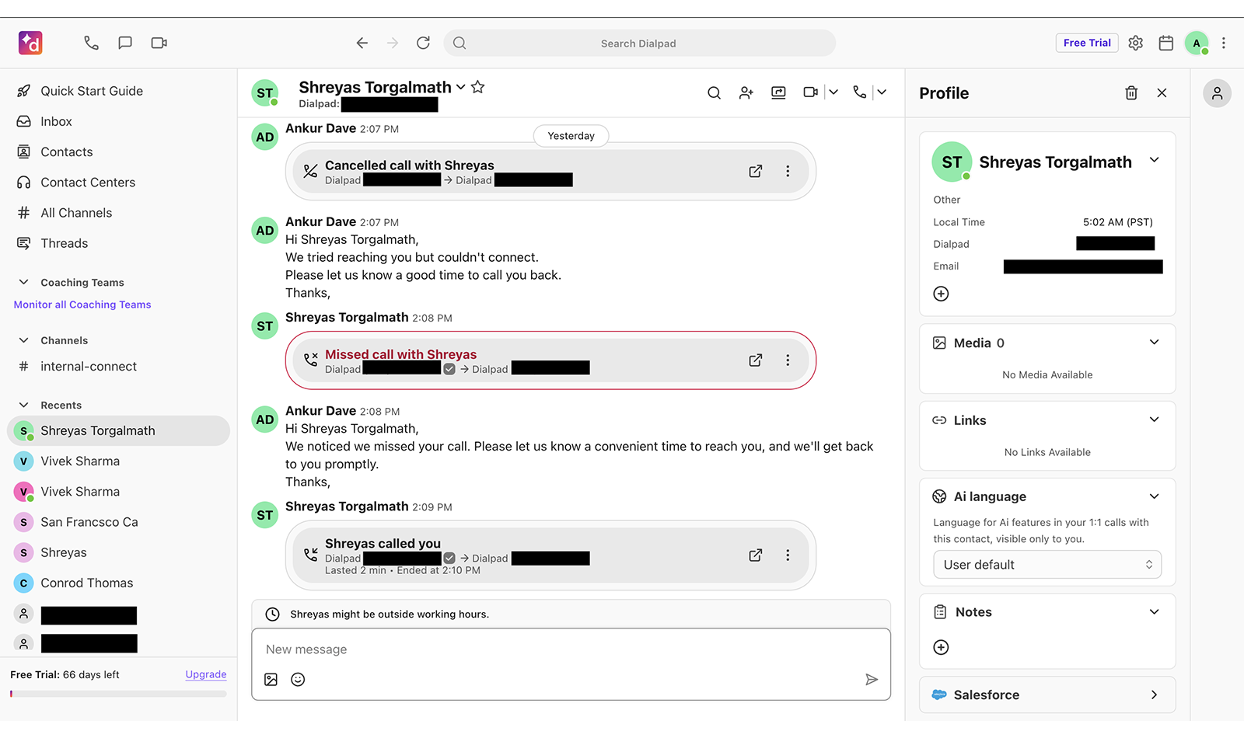Open phone call options dropdown

point(882,92)
